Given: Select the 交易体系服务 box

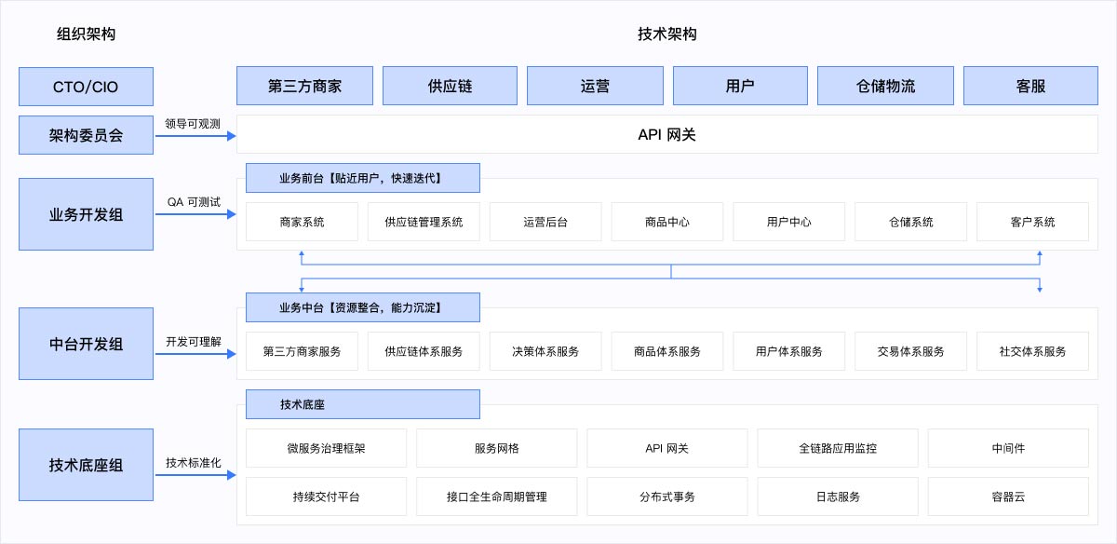Looking at the screenshot, I should click(910, 351).
